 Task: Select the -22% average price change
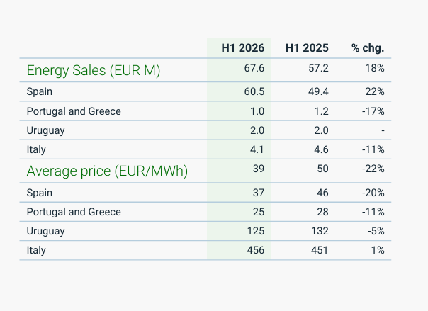[x=373, y=169]
